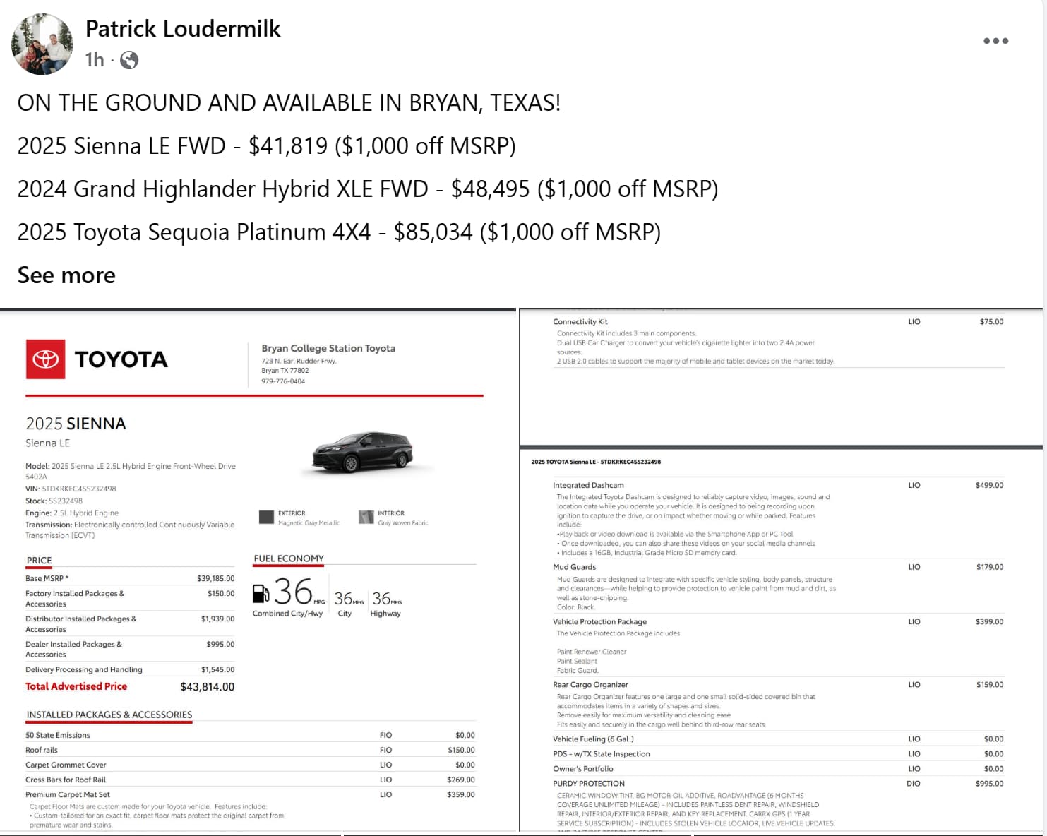Click the 'Connectivity Kit' item title
Image resolution: width=1047 pixels, height=836 pixels.
click(x=580, y=321)
